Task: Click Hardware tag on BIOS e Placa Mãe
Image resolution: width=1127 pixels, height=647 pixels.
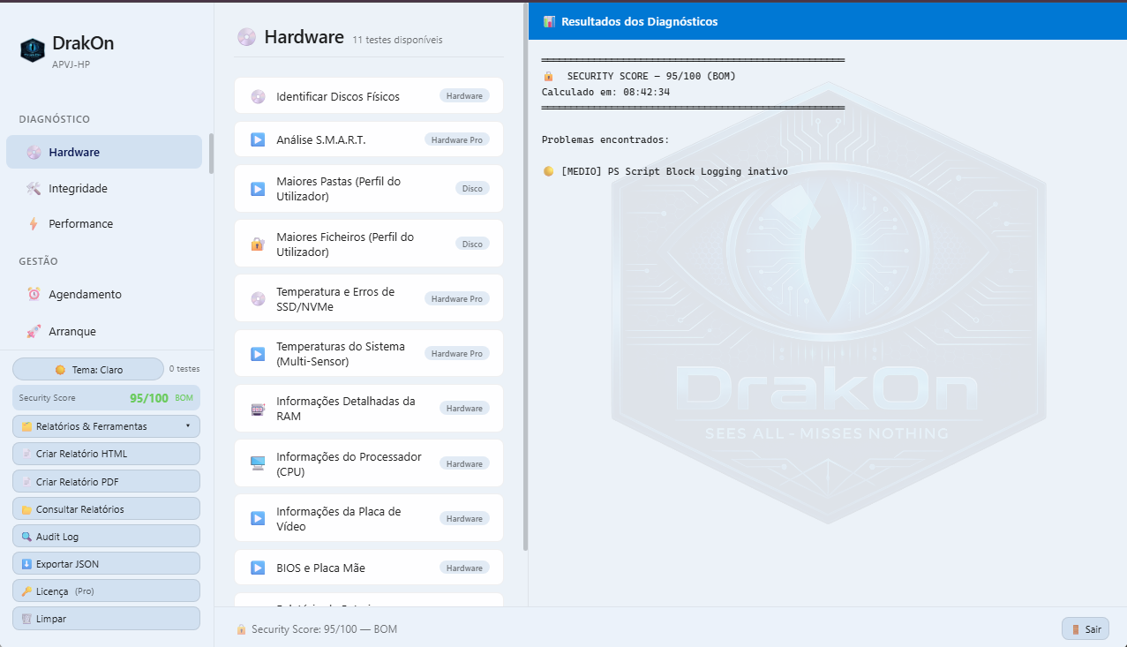Action: click(x=464, y=568)
